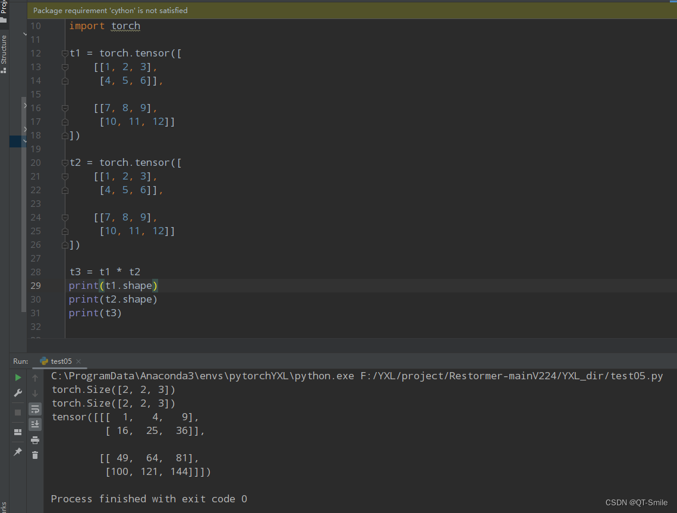Print the console output
Viewport: 677px width, 513px height.
(35, 439)
